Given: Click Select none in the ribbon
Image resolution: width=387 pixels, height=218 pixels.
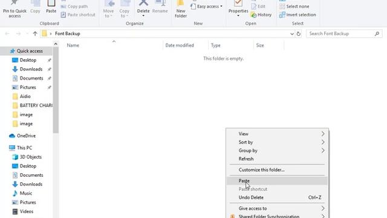Looking at the screenshot, I should 294,7.
